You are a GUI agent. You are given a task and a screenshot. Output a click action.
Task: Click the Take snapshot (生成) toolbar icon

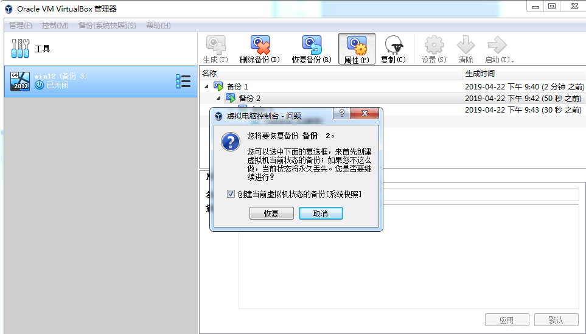coord(215,46)
